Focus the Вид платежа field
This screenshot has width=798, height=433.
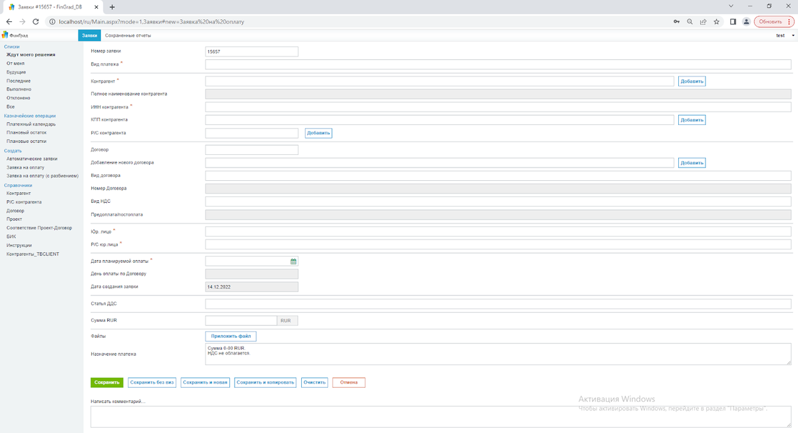click(498, 65)
